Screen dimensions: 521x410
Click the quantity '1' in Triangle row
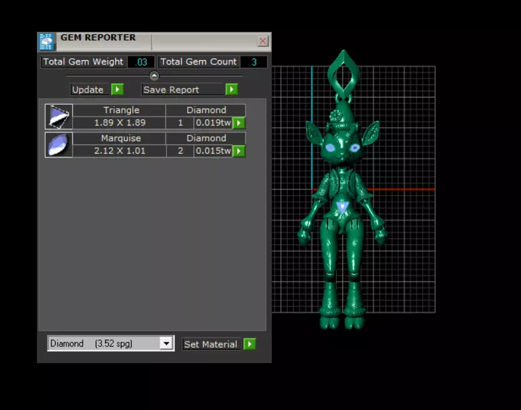[180, 122]
